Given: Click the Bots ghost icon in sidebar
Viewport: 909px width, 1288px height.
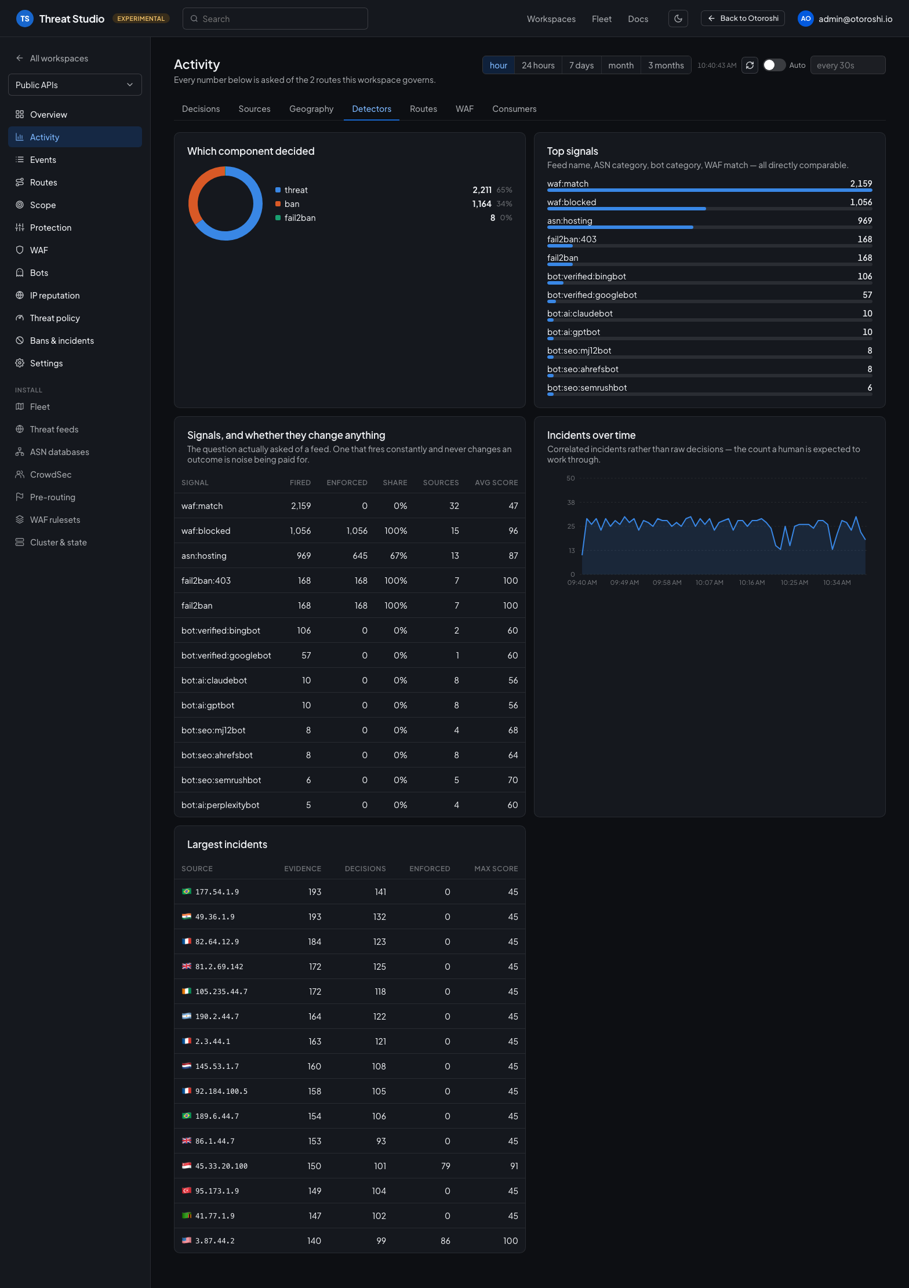Looking at the screenshot, I should click(20, 273).
